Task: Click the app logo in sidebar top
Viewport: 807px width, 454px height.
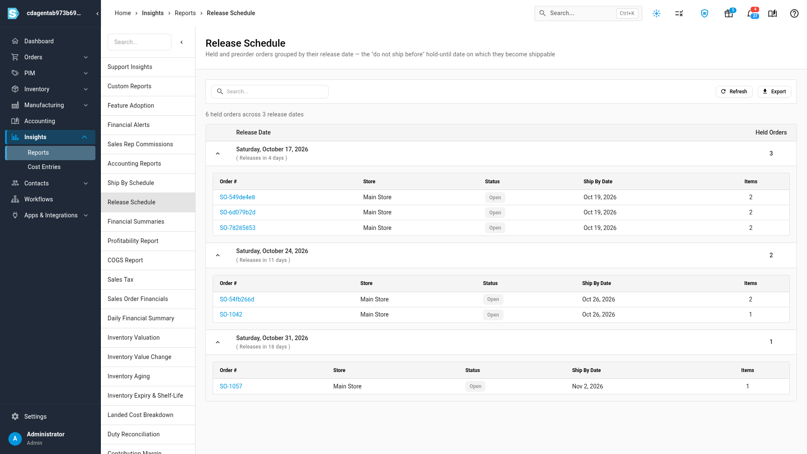Action: 13,13
